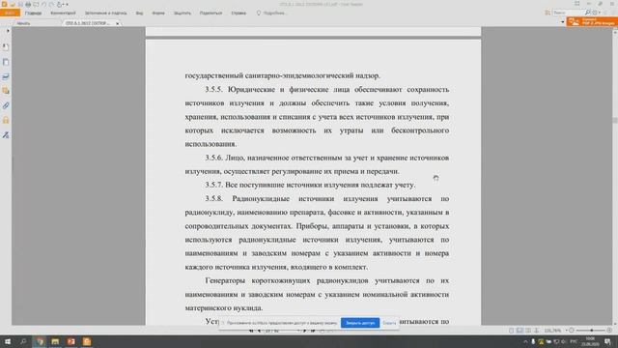Click the Подробнее tell-me search box
The image size is (618, 348).
pos(272,13)
